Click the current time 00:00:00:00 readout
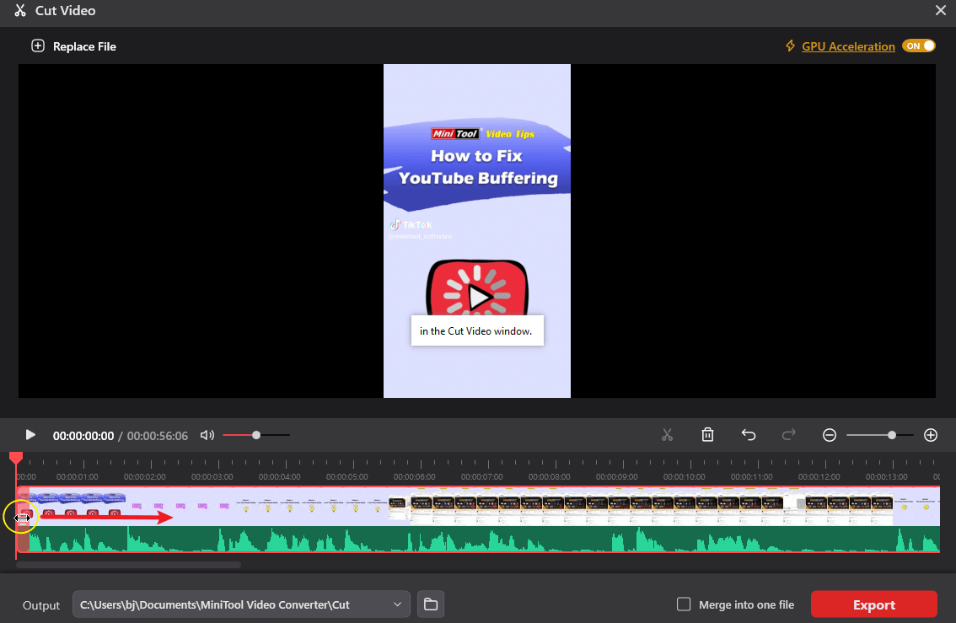The height and width of the screenshot is (623, 956). click(83, 436)
